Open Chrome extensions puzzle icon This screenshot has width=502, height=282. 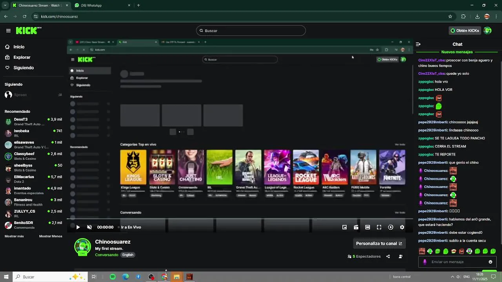click(463, 16)
